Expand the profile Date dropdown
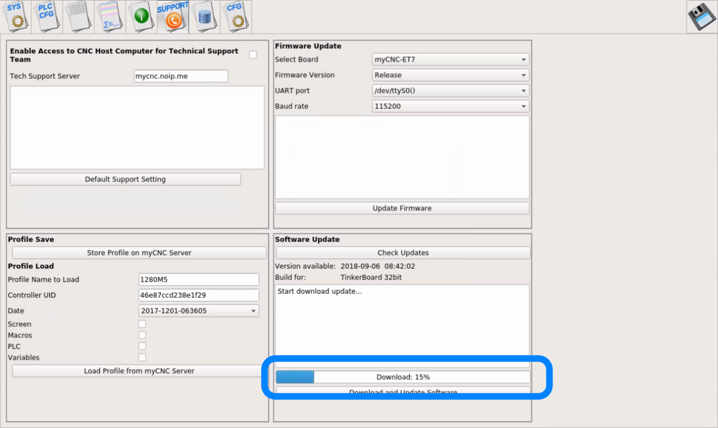This screenshot has height=428, width=718. tap(198, 311)
